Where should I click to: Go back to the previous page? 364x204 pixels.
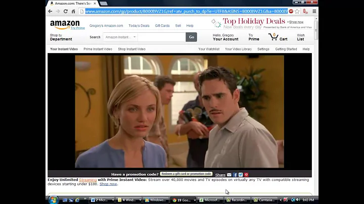click(x=50, y=11)
